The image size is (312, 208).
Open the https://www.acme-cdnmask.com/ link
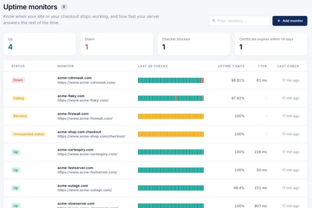(x=86, y=82)
